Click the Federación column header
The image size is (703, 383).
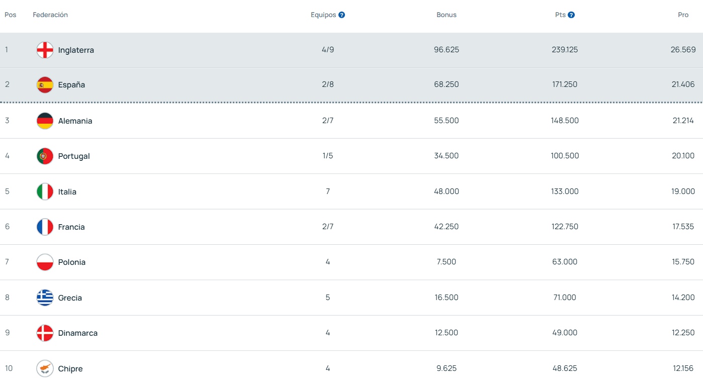(x=50, y=15)
